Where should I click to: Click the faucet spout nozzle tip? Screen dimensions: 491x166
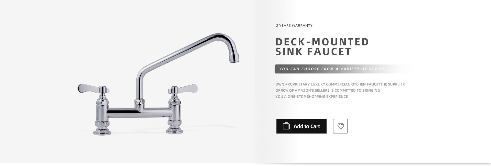point(234,58)
